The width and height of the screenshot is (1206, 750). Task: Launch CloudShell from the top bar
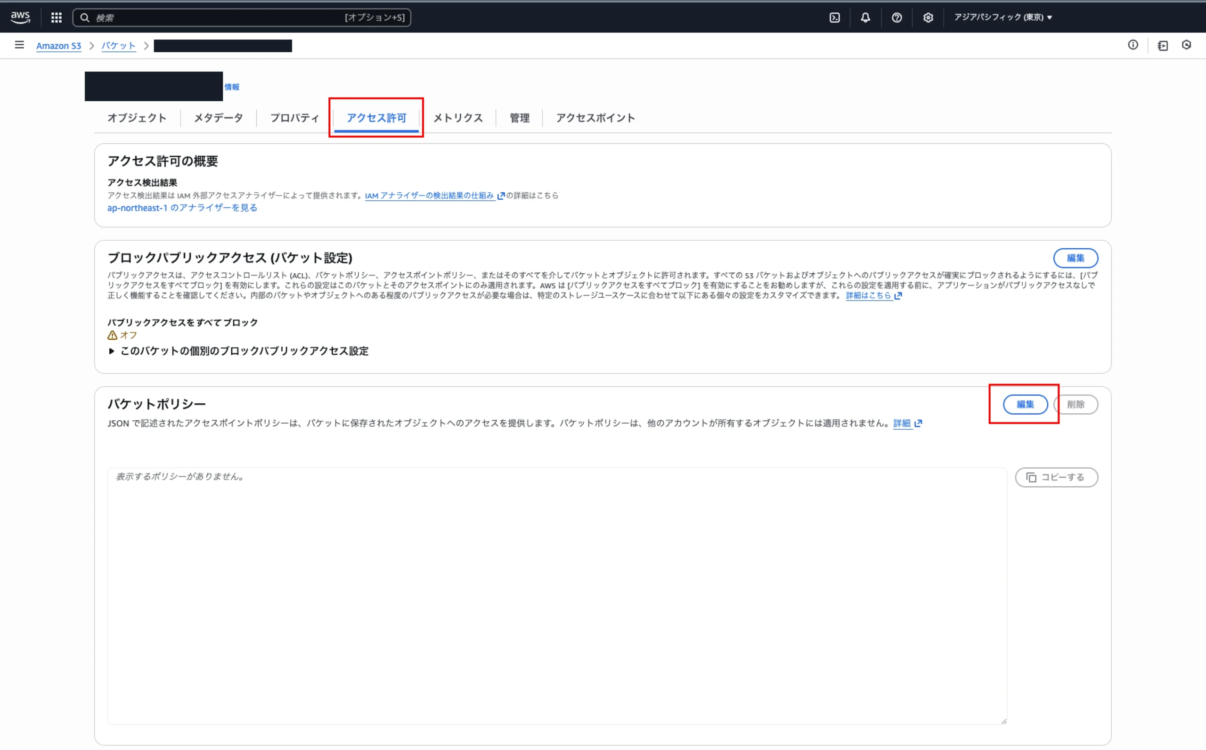click(835, 17)
